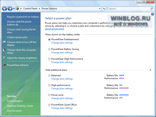The height and width of the screenshot is (117, 156).
Task: Select Balanced plan radio button
Action: [49, 76]
